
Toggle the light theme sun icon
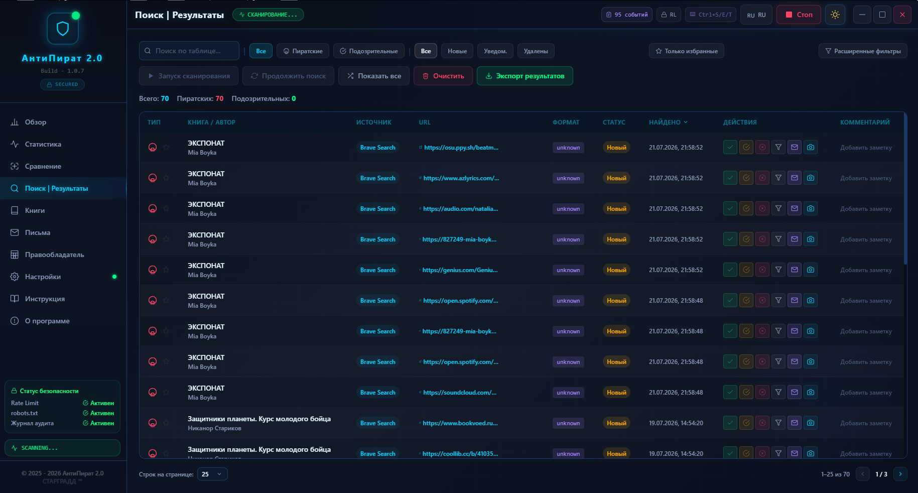pyautogui.click(x=835, y=15)
